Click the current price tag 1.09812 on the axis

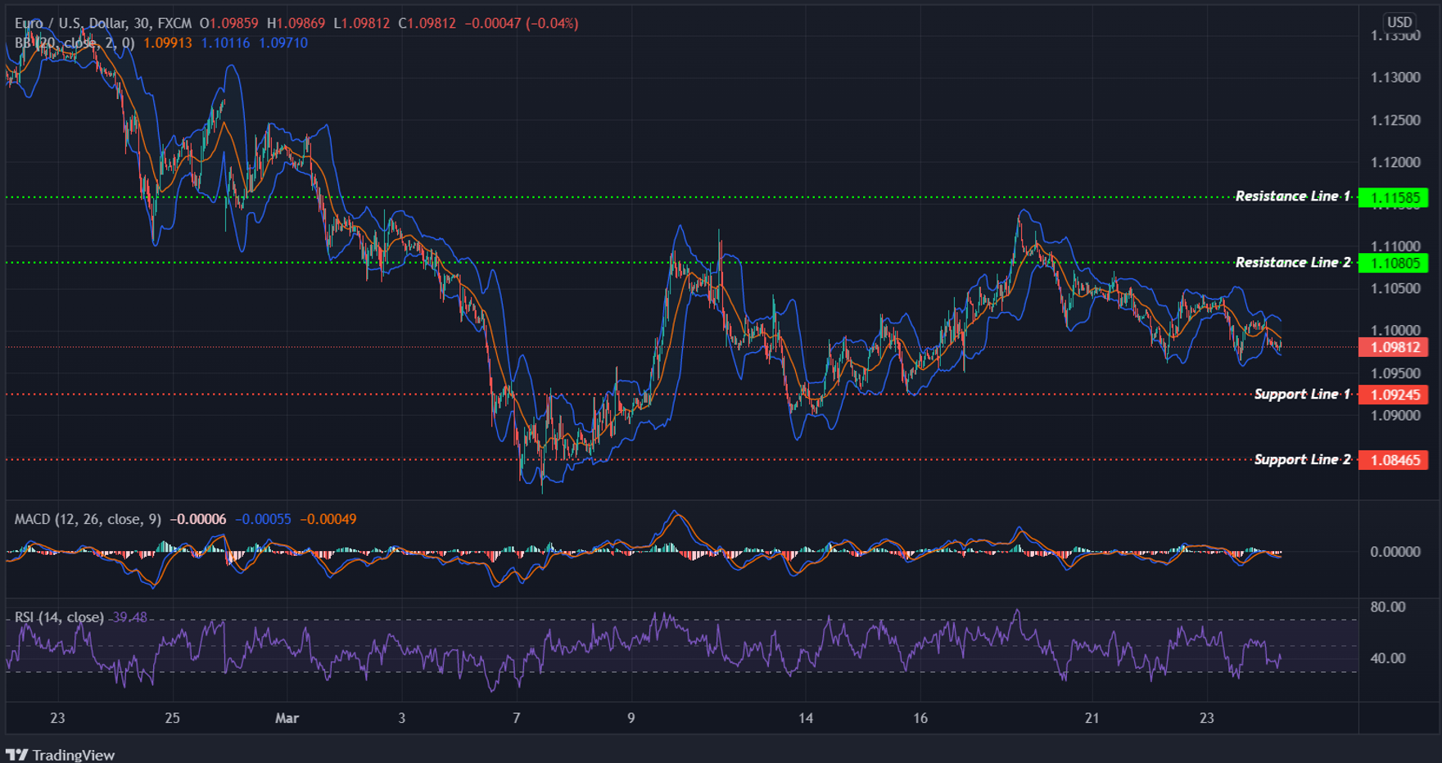(1394, 347)
